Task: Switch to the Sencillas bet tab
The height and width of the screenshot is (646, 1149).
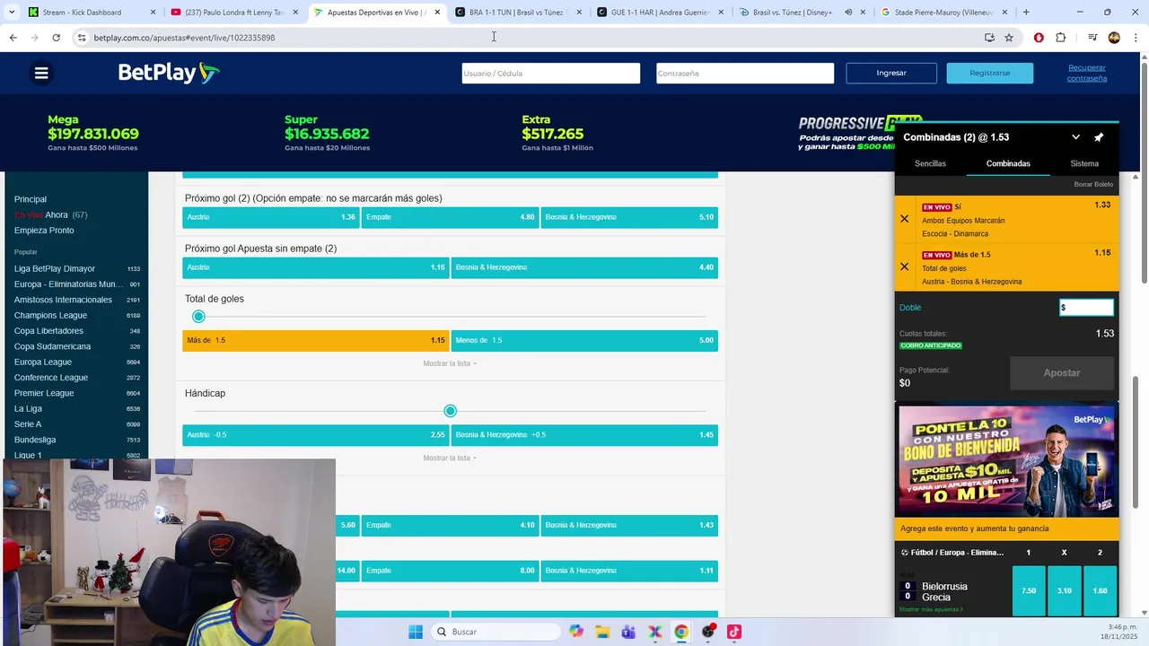Action: pyautogui.click(x=930, y=163)
